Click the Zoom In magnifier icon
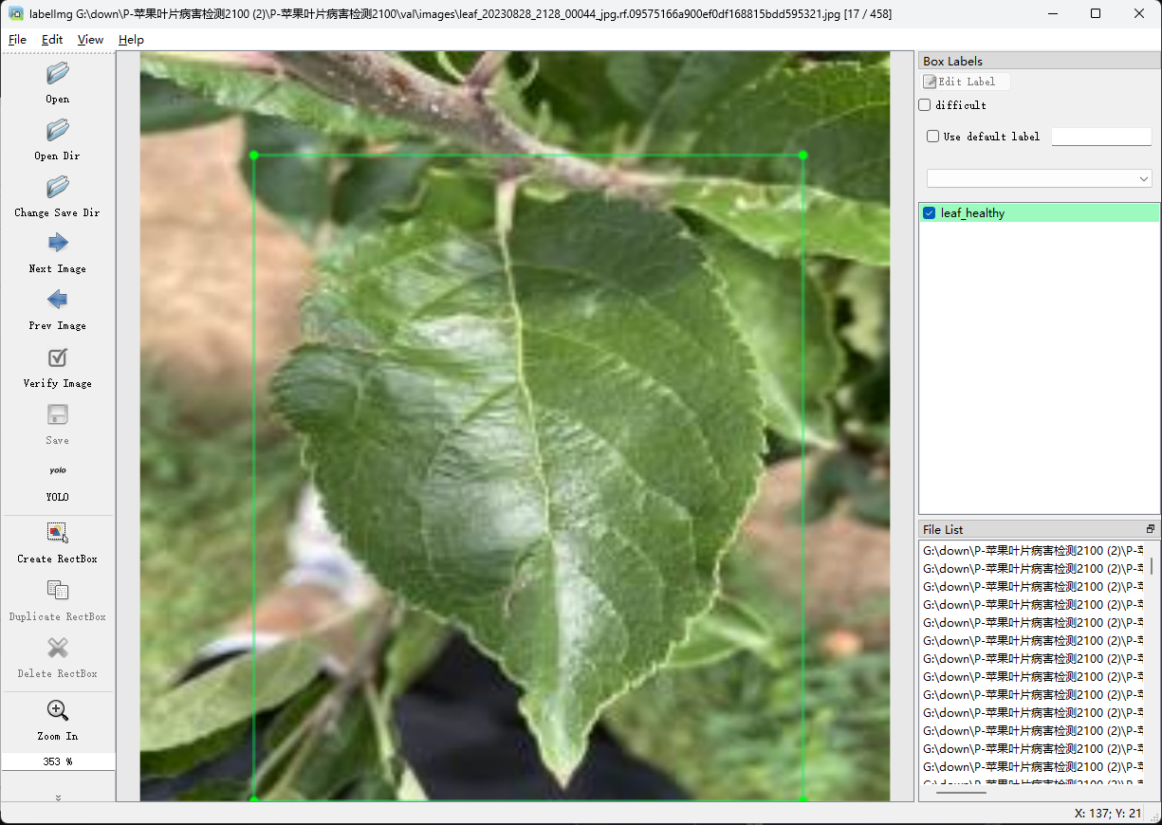 click(x=58, y=710)
